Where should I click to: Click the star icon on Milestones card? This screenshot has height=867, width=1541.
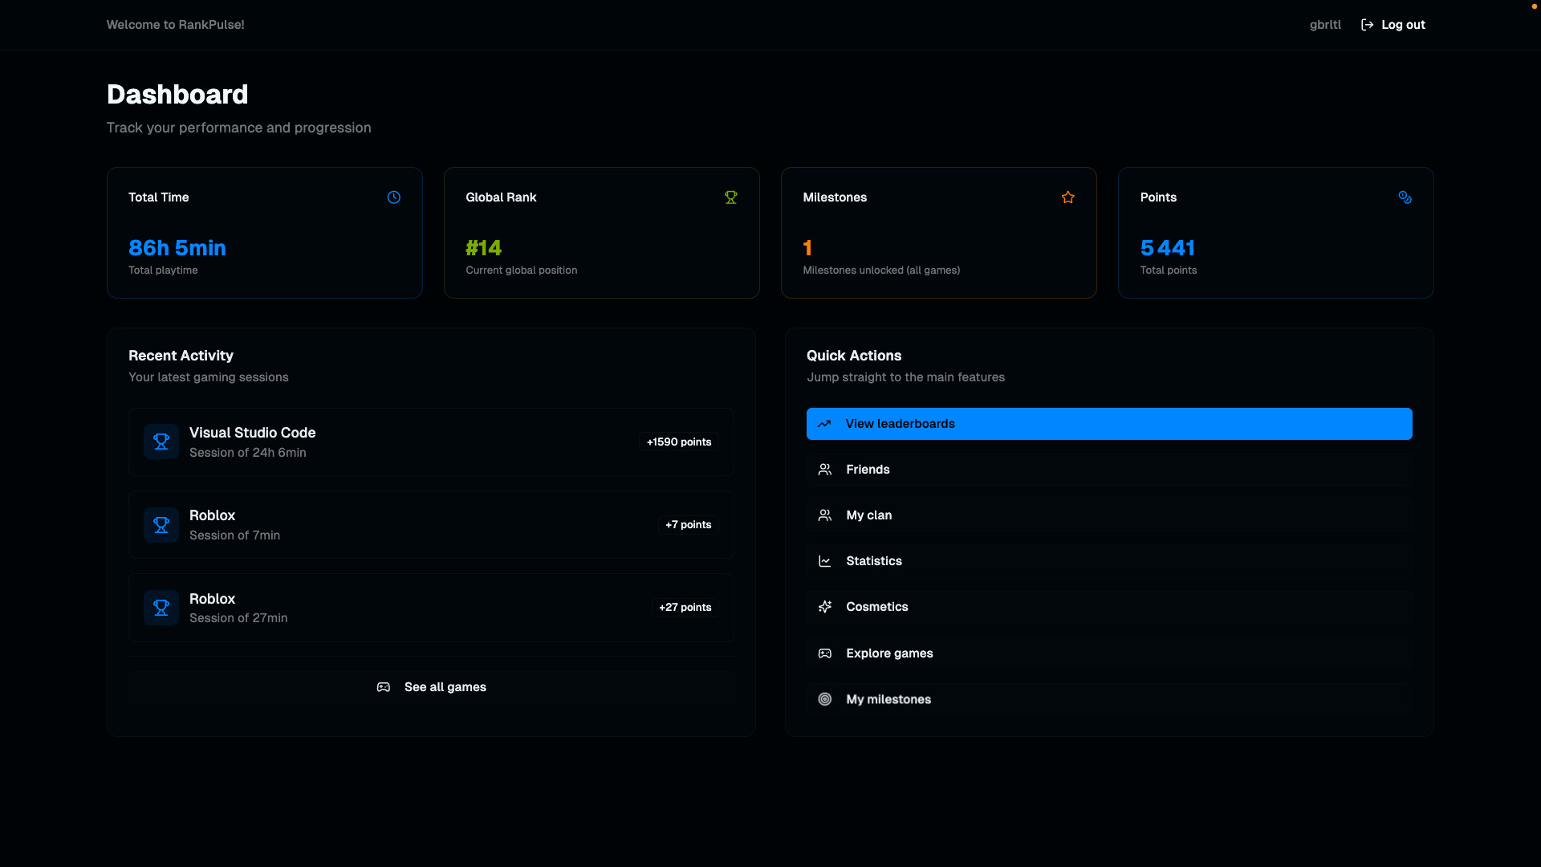click(1067, 197)
